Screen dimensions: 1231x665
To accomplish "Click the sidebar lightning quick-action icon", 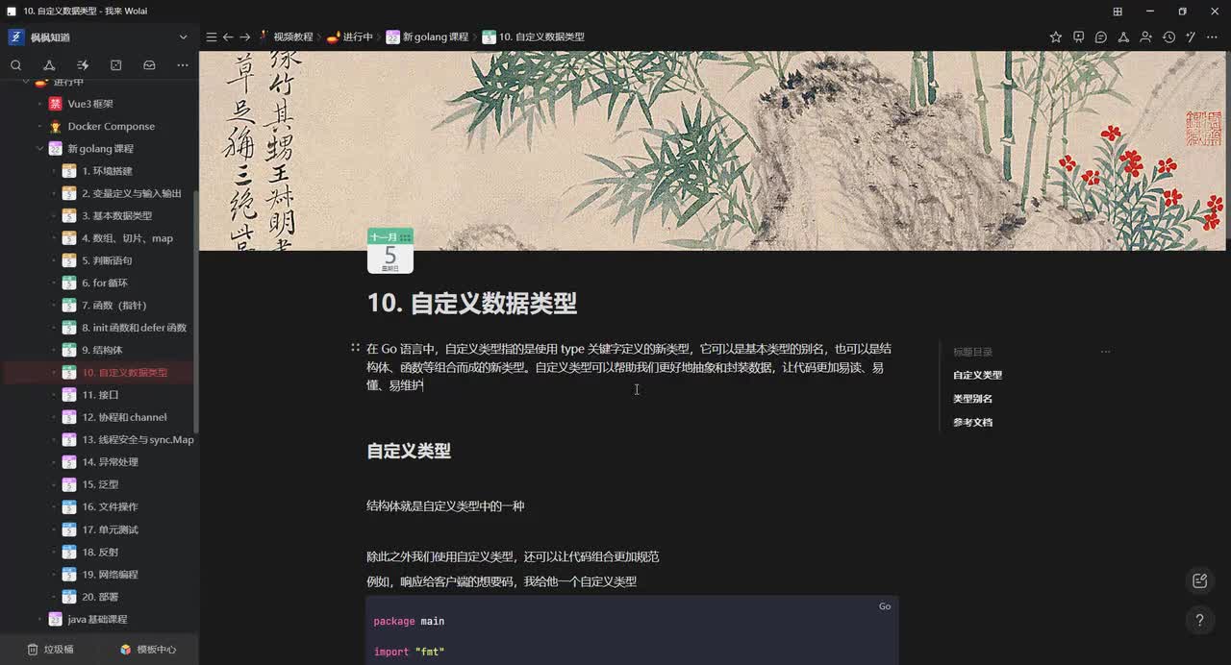I will [x=83, y=65].
